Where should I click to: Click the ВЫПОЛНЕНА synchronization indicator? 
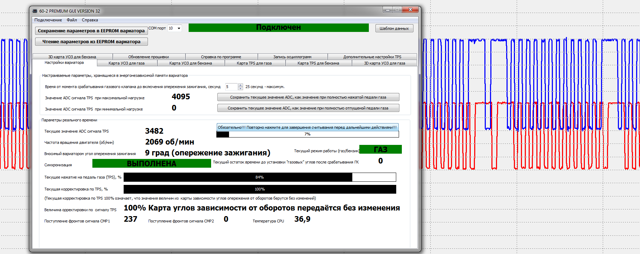[151, 163]
